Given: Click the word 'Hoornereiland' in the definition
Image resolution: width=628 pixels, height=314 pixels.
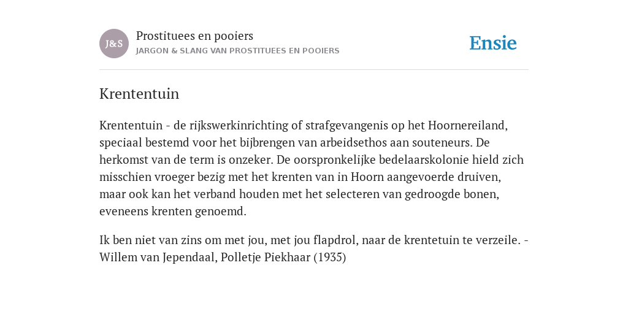Looking at the screenshot, I should pyautogui.click(x=468, y=125).
